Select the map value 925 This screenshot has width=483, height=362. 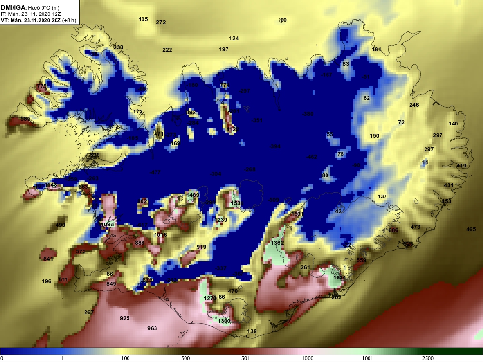(125, 318)
